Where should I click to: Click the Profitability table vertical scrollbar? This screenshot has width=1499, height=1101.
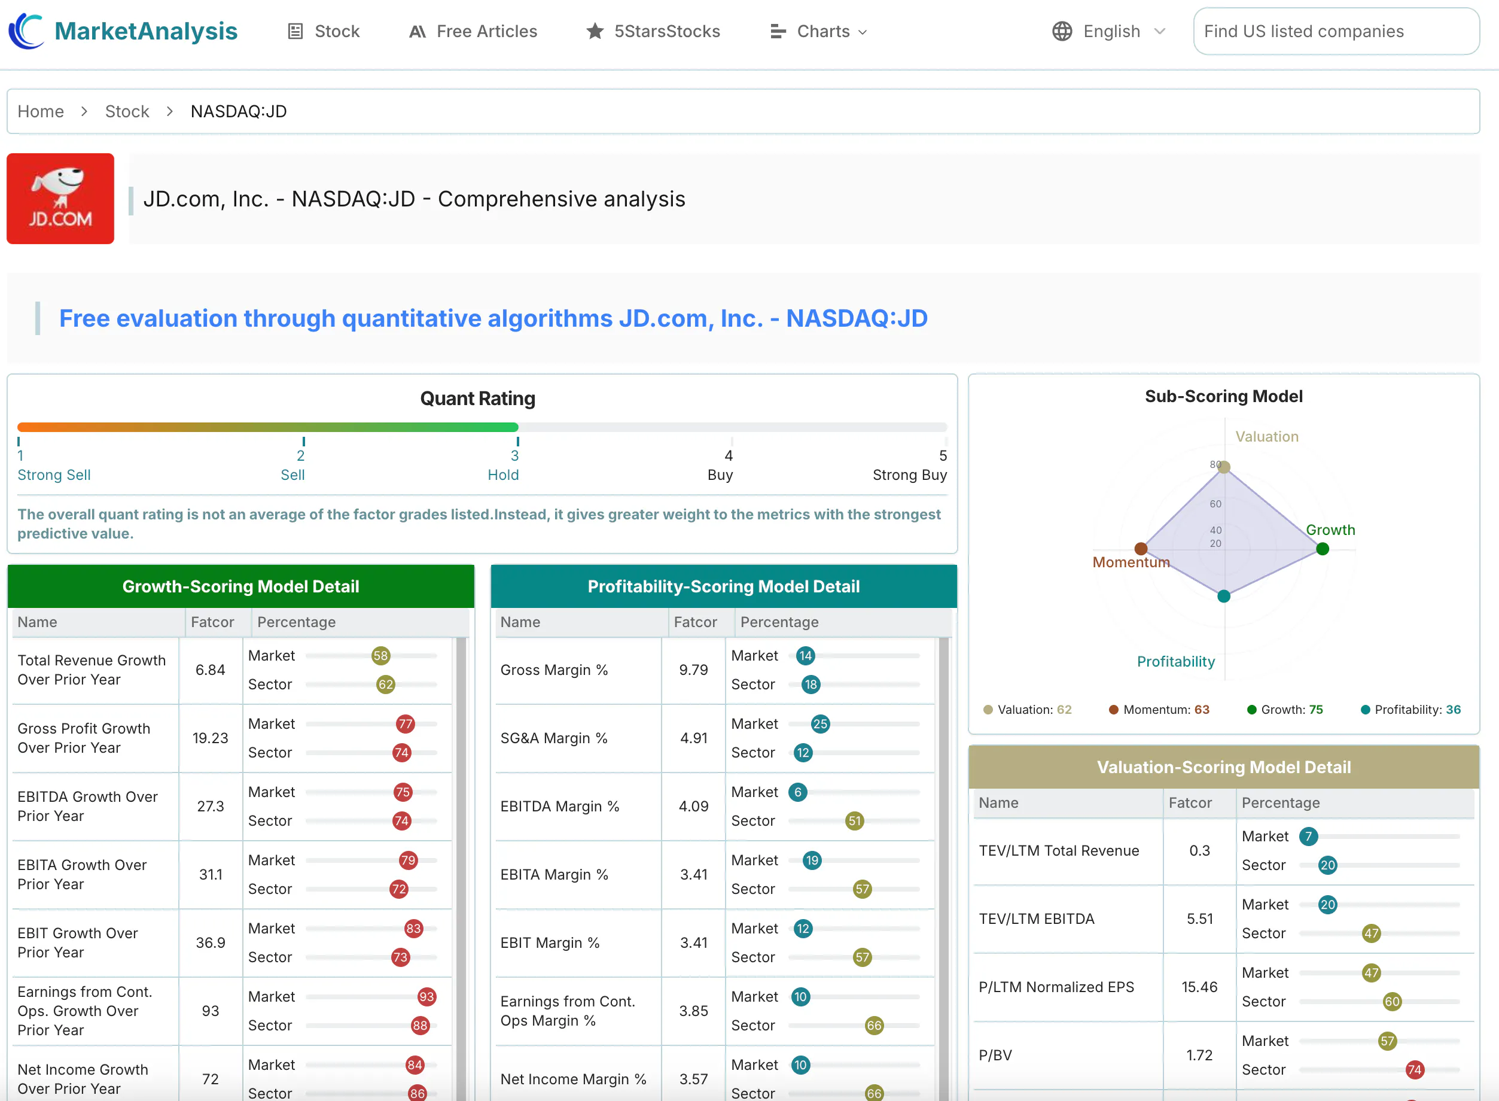click(x=944, y=869)
